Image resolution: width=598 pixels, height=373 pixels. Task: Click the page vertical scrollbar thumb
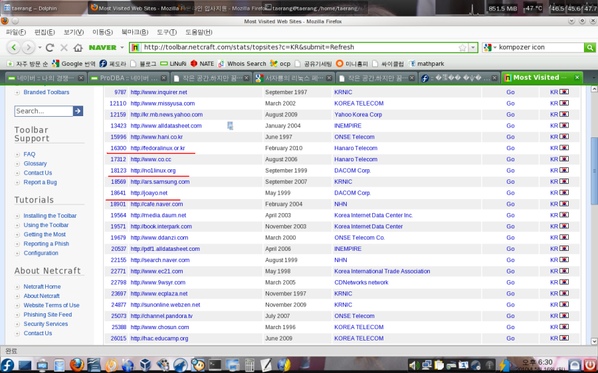pos(594,171)
